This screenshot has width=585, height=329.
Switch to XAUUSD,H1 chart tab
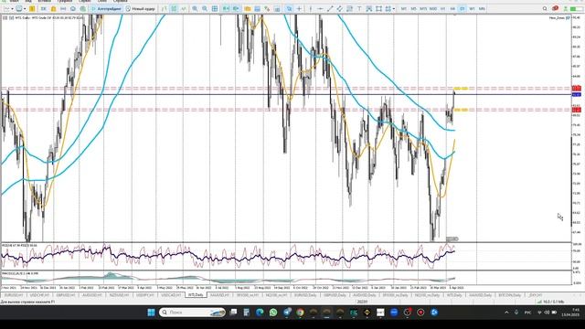[x=219, y=295]
